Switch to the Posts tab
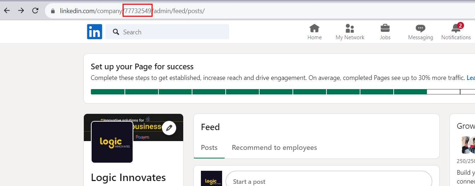 point(209,147)
